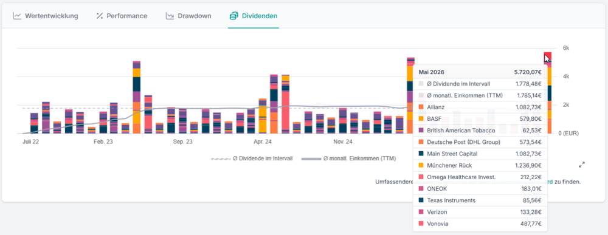The height and width of the screenshot is (235, 608).
Task: Click the 4k y-axis label
Action: (566, 77)
